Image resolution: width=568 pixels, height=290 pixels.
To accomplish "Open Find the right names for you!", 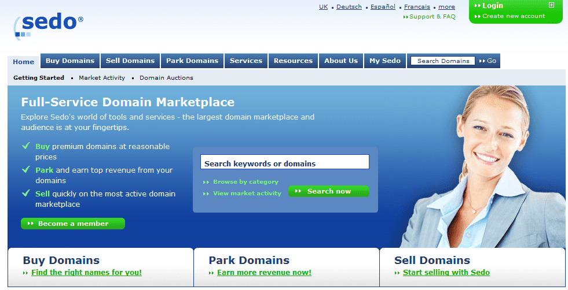I will click(x=87, y=273).
